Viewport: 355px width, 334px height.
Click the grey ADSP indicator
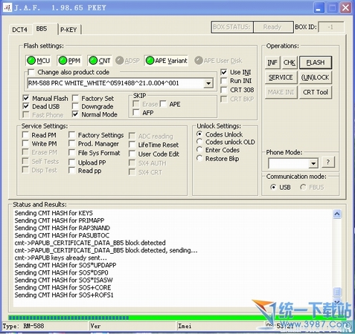(128, 61)
